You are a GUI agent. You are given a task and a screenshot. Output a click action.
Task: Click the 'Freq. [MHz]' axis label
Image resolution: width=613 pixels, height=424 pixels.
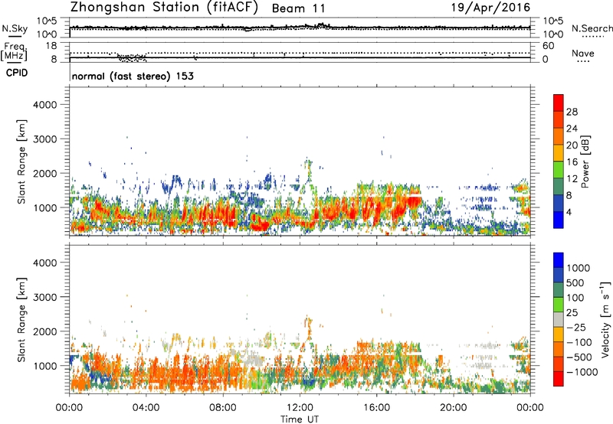pos(15,51)
